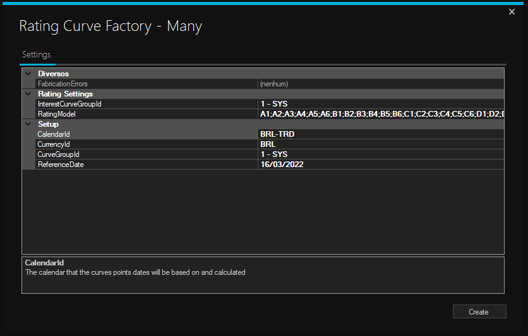Close the Rating Curve Factory dialog
Image resolution: width=528 pixels, height=336 pixels.
coord(512,12)
